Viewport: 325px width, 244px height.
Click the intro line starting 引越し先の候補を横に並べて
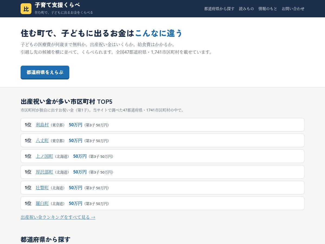pos(117,52)
